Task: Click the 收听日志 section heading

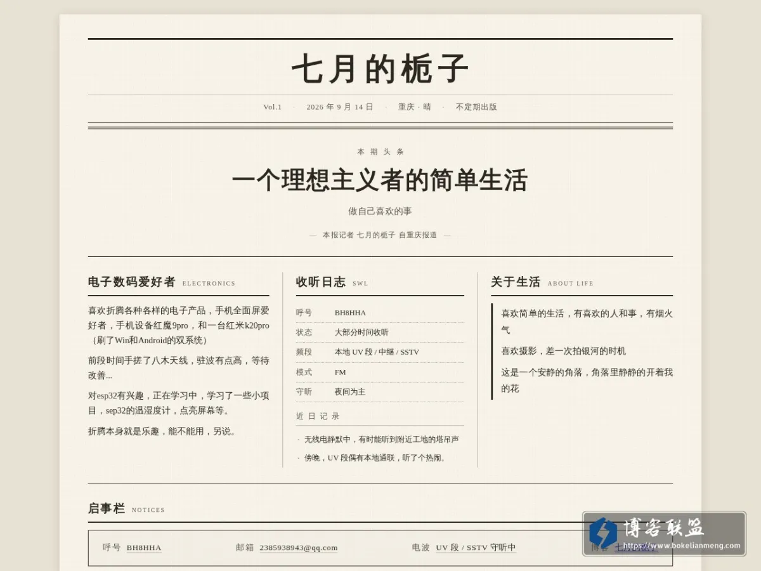Action: 321,282
